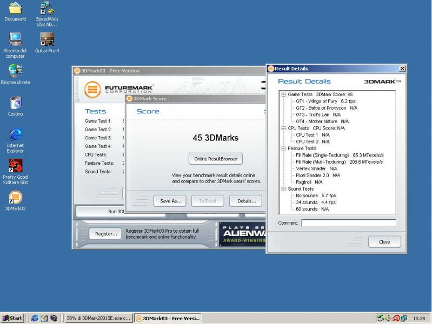Select Pixel Shader 2.0 row
This screenshot has height=324, width=432.
318,175
